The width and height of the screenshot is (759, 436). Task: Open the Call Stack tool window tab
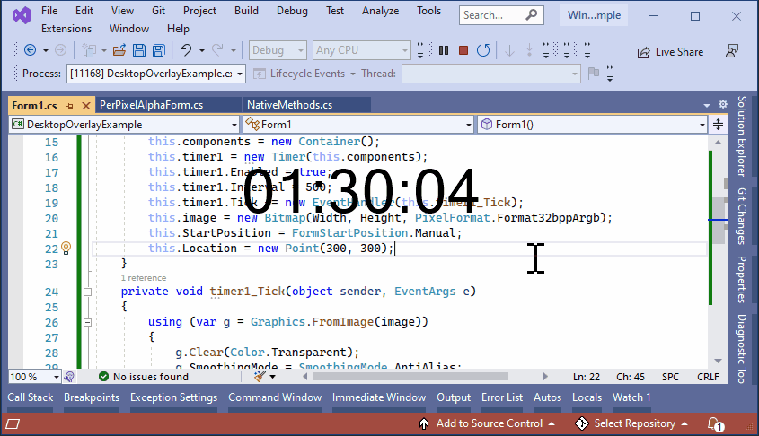pyautogui.click(x=30, y=397)
